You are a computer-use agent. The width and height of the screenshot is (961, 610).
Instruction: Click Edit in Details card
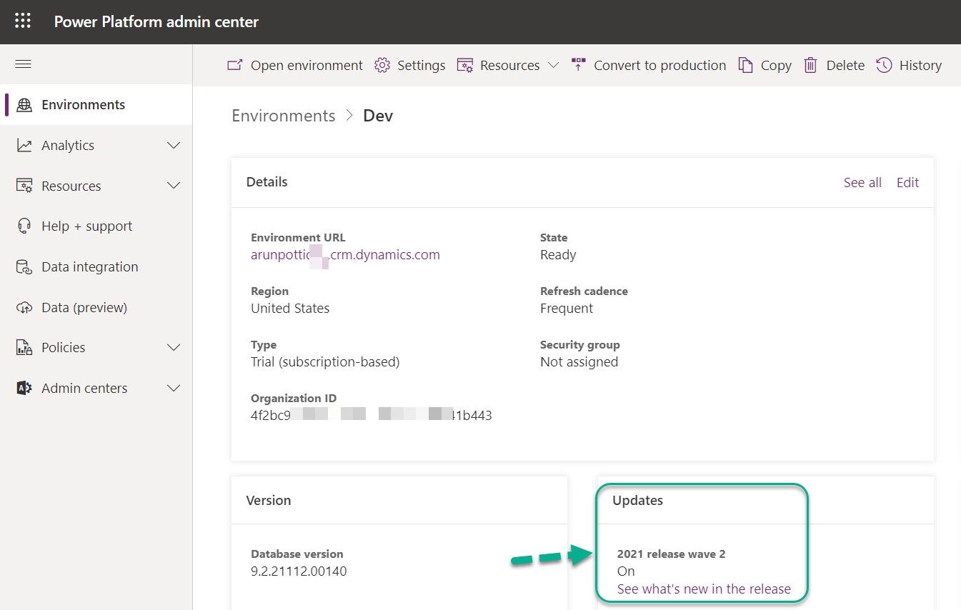[907, 183]
